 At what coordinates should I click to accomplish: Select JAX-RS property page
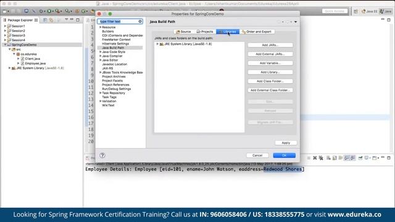(107, 68)
